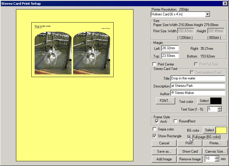229x166 pixels.
Task: Click the Save as... button
Action: click(x=164, y=151)
